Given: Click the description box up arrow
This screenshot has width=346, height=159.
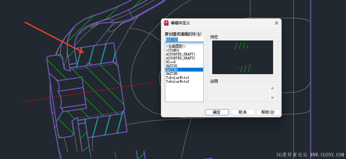Looking at the screenshot, I should pos(272,88).
